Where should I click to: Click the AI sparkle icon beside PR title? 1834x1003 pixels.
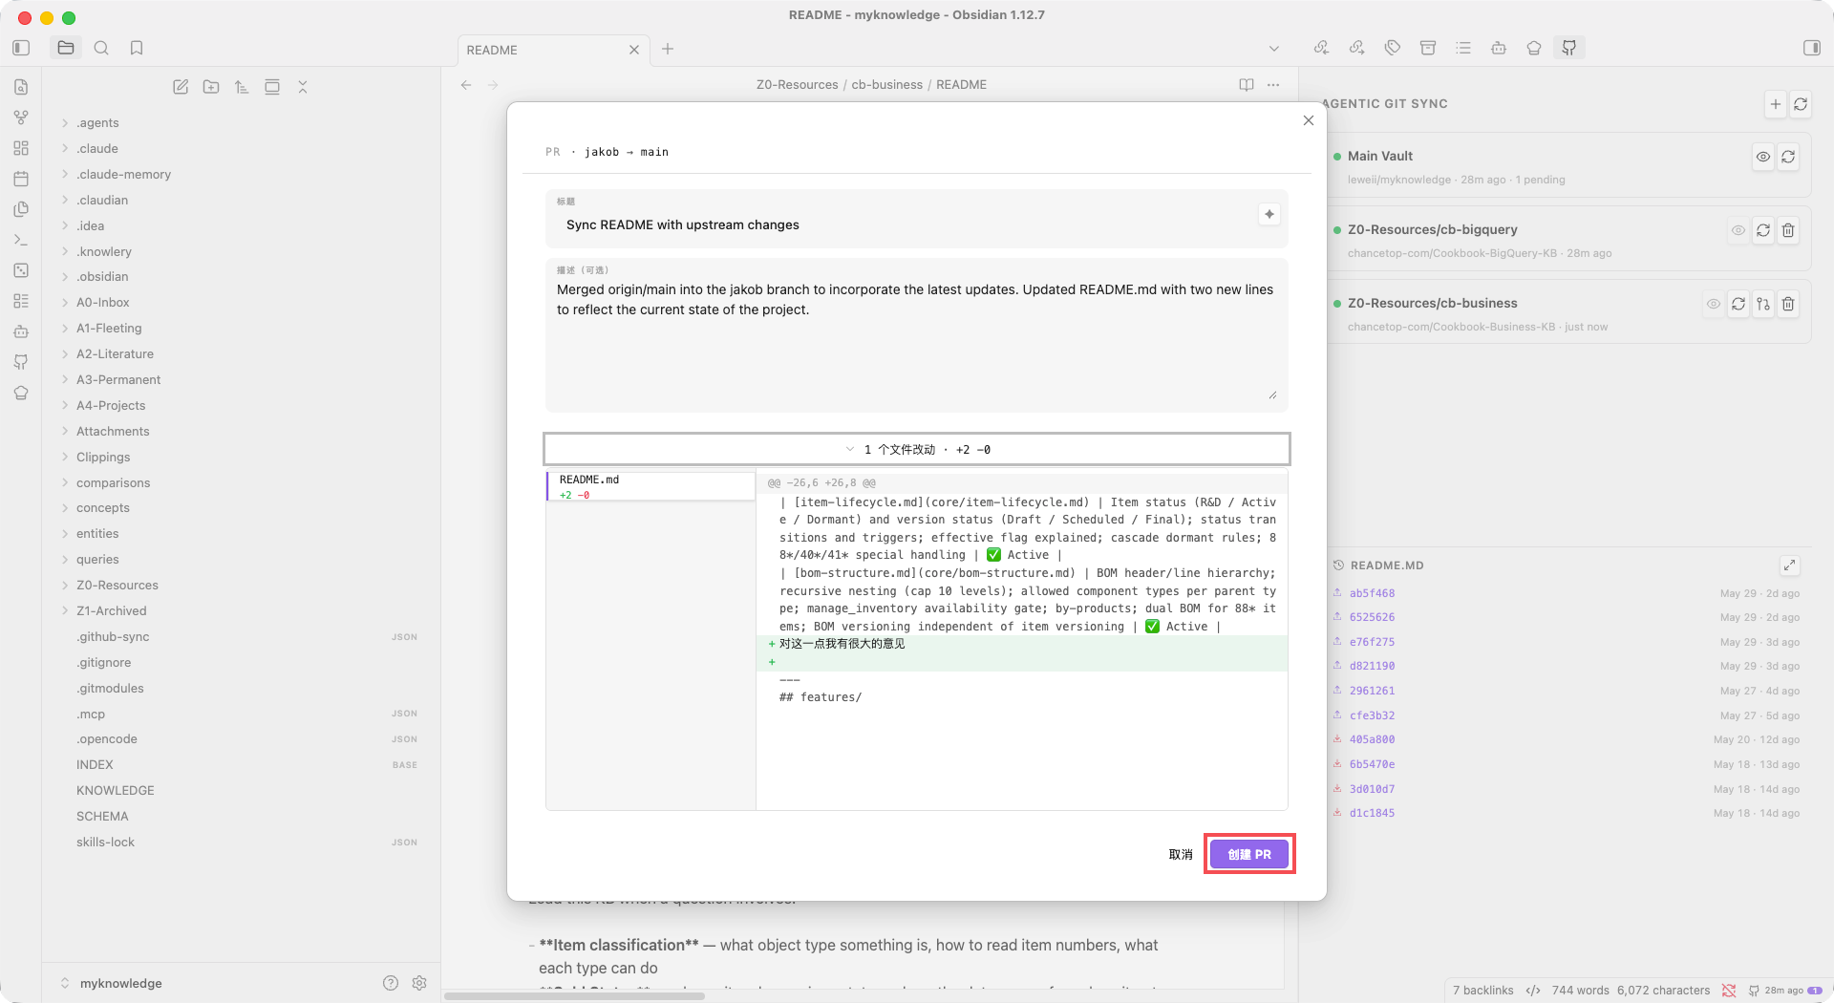[x=1269, y=214]
